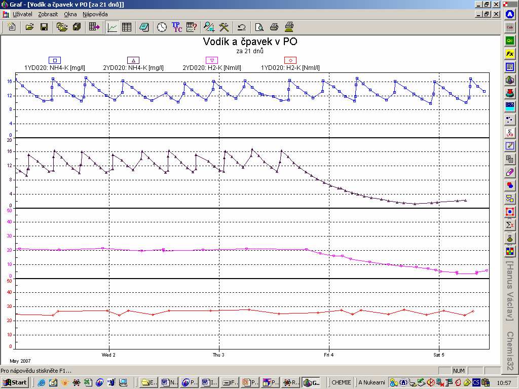Save using the floppy disk icon
This screenshot has height=389, width=519.
pos(44,27)
